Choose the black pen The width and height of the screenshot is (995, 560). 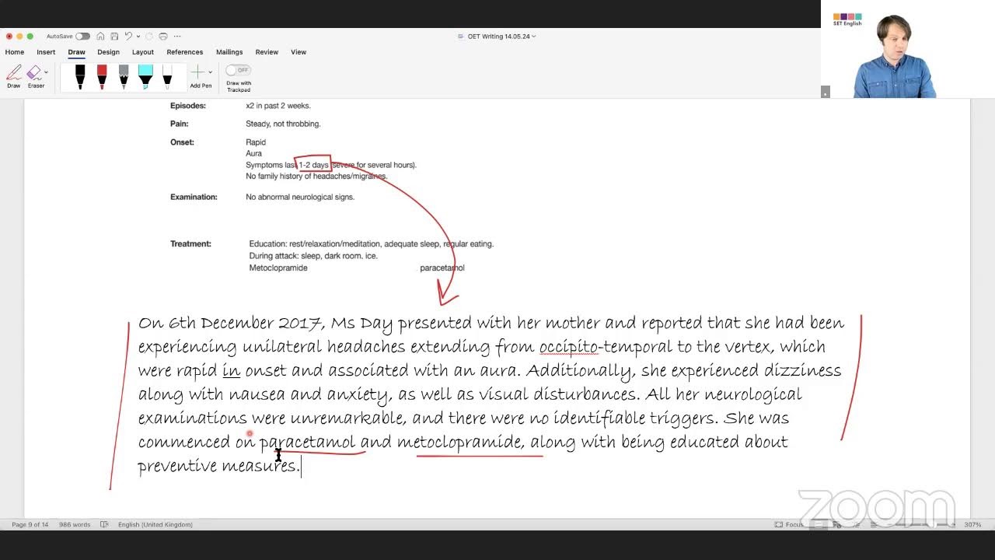pos(80,76)
